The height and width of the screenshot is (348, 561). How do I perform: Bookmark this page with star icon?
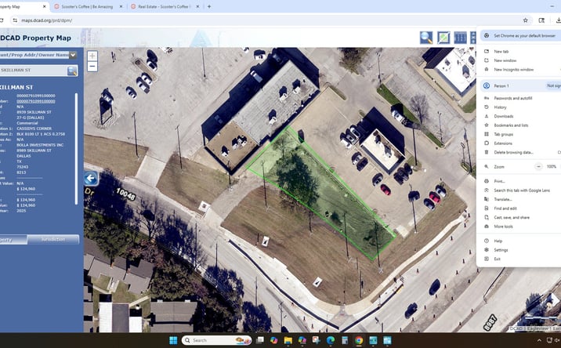coord(525,20)
